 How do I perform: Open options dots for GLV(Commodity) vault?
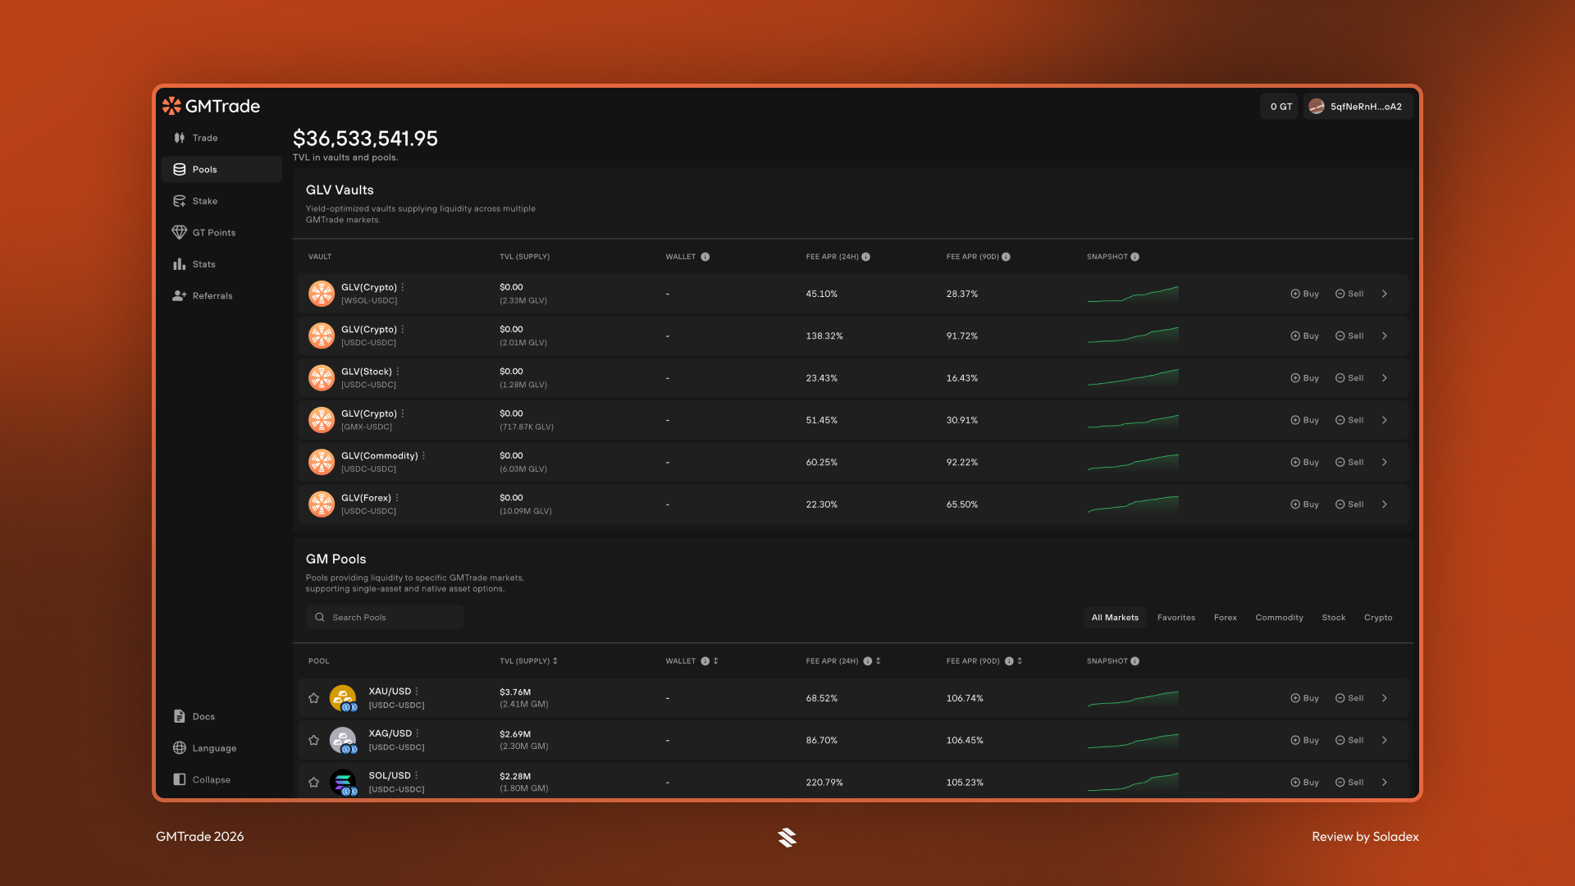[x=423, y=456]
